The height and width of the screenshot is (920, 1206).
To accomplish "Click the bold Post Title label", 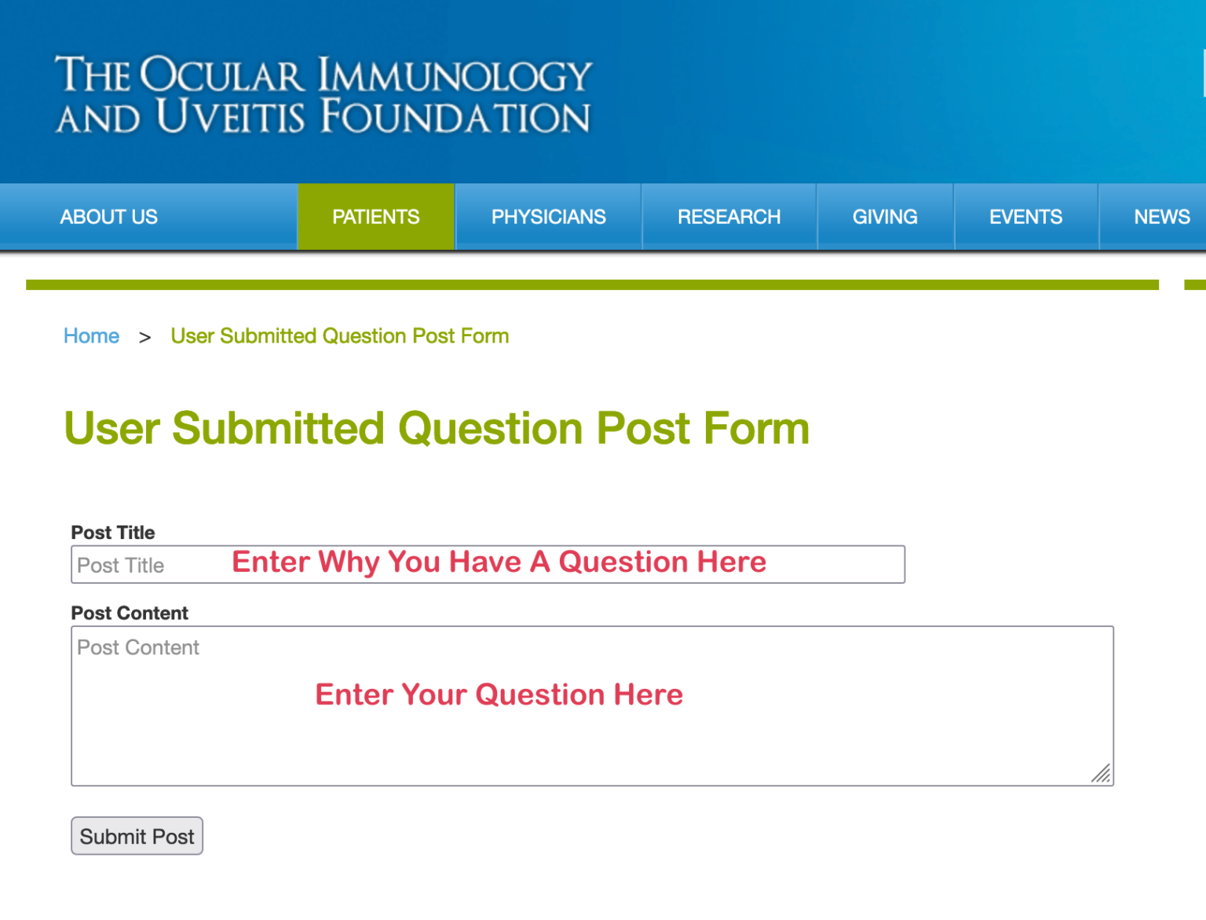I will [x=113, y=532].
